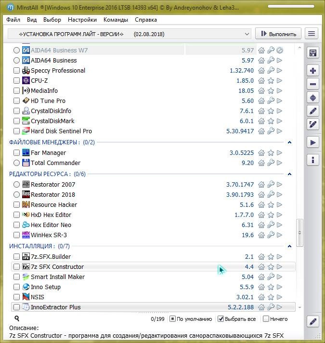Click the play run icon in sidebar
Screen dimensions: 325x343
click(313, 142)
